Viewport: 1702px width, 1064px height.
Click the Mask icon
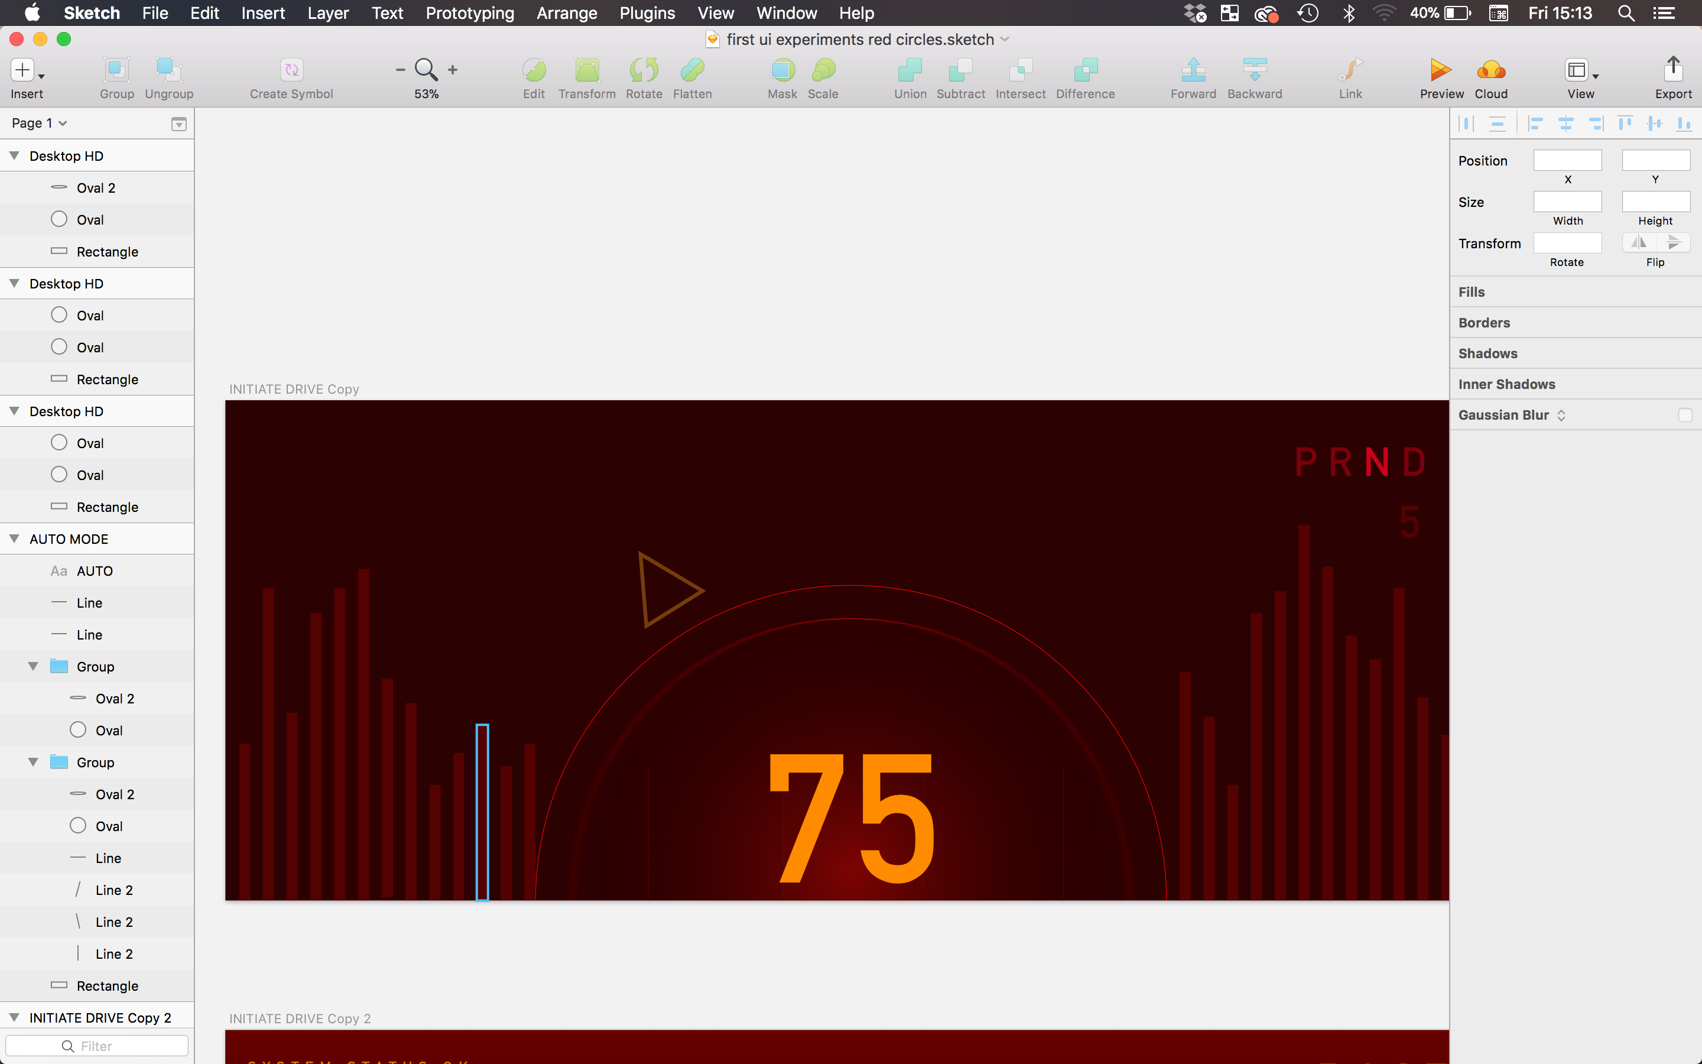tap(782, 70)
